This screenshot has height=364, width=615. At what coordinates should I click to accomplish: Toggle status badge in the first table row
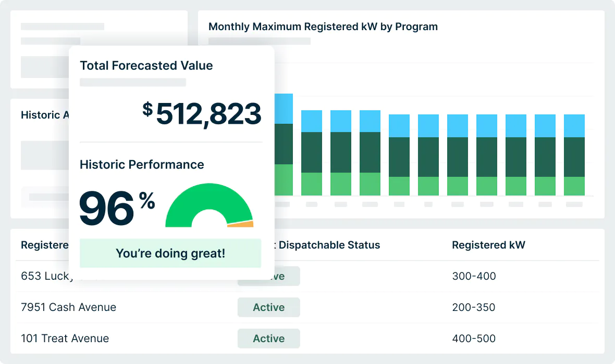[276, 276]
